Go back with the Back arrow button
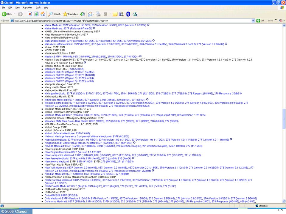 tap(7, 14)
